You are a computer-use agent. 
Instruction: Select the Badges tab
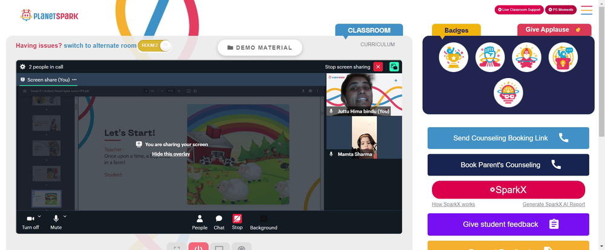[x=456, y=30]
